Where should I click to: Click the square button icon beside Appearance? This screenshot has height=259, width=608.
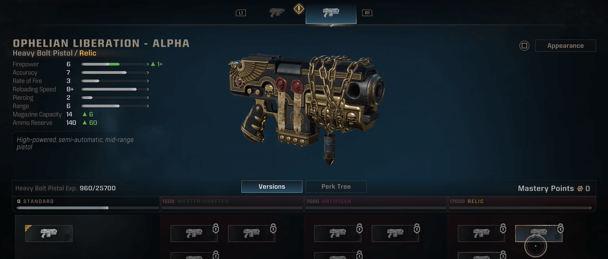[x=524, y=46]
